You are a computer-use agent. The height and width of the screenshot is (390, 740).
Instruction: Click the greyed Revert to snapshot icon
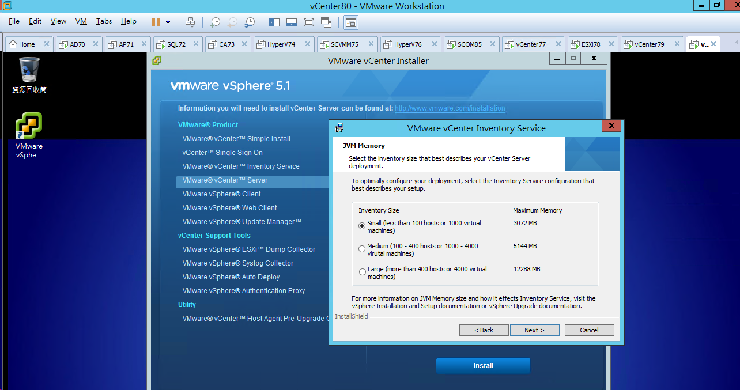tap(232, 22)
